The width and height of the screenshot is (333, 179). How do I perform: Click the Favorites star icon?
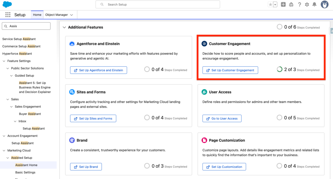coord(271,5)
